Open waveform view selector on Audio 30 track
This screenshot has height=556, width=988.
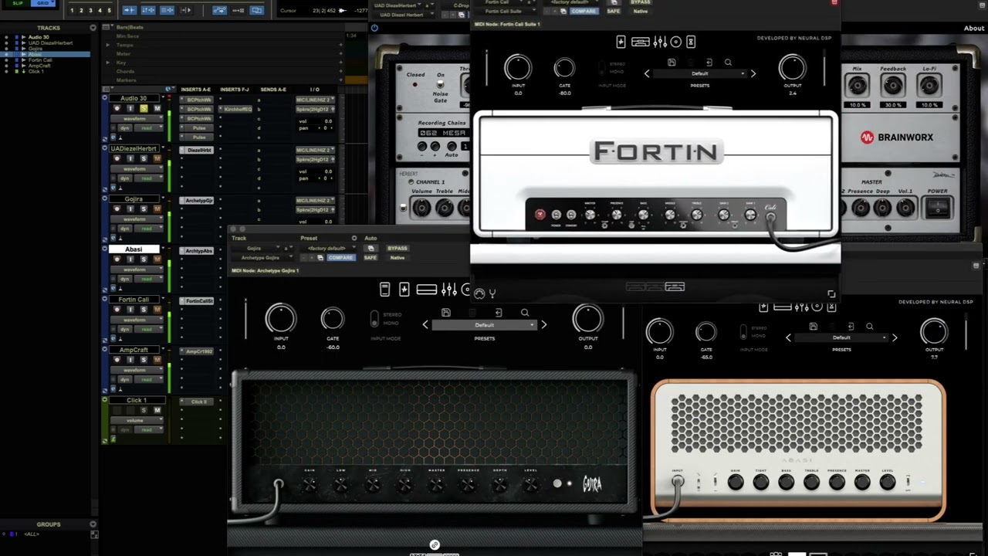point(137,119)
